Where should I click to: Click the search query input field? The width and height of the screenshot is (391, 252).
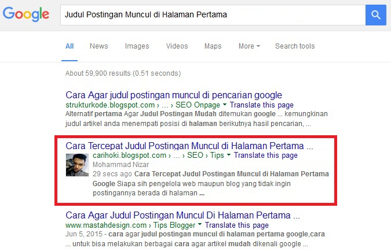coord(213,15)
